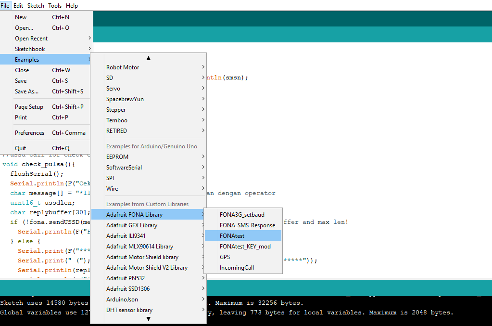The width and height of the screenshot is (492, 326).
Task: Click the up scroll arrow in Examples list
Action: [x=148, y=58]
